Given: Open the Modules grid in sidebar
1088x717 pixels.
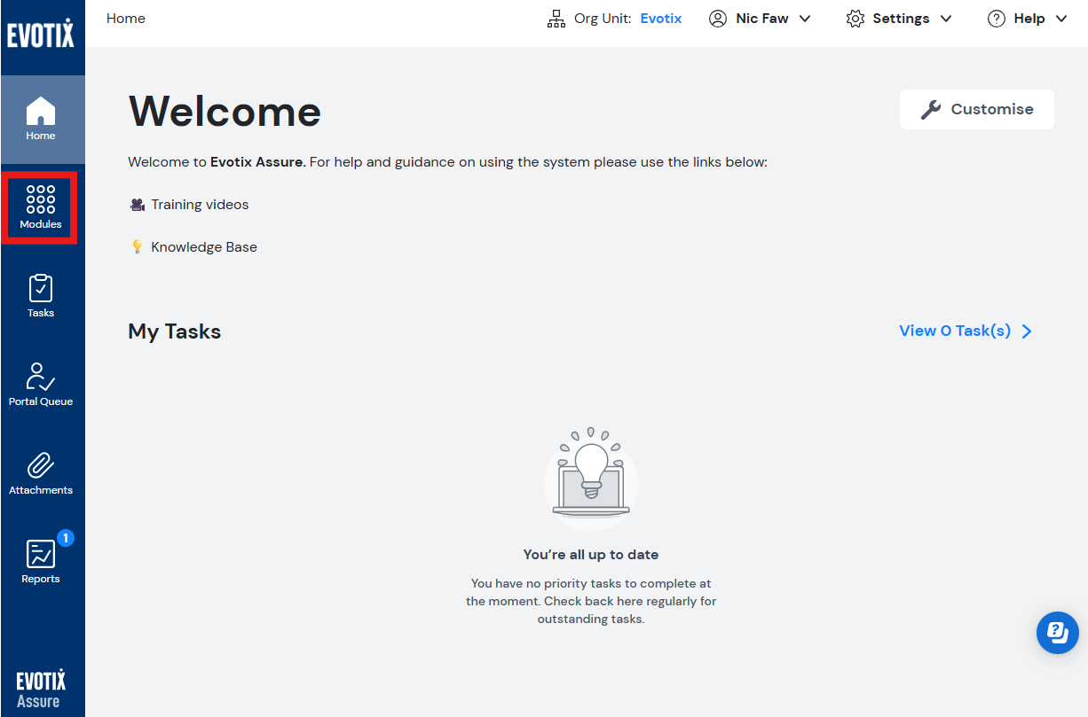Looking at the screenshot, I should point(41,207).
